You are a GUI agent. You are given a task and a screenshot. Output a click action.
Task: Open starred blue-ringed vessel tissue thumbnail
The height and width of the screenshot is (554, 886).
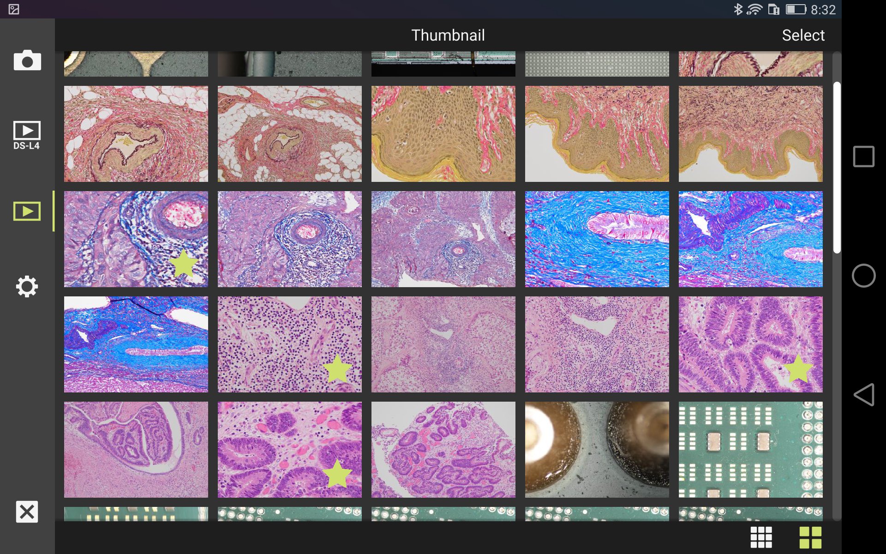pos(136,239)
